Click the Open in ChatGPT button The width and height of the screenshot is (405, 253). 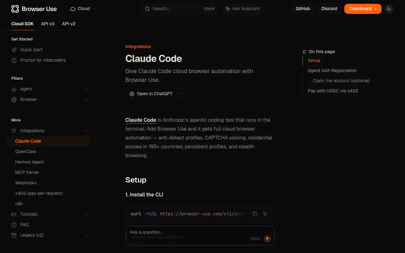pyautogui.click(x=151, y=94)
